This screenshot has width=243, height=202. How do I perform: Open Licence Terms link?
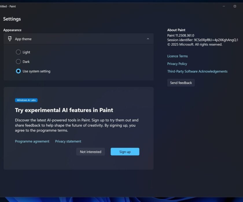coord(177,56)
